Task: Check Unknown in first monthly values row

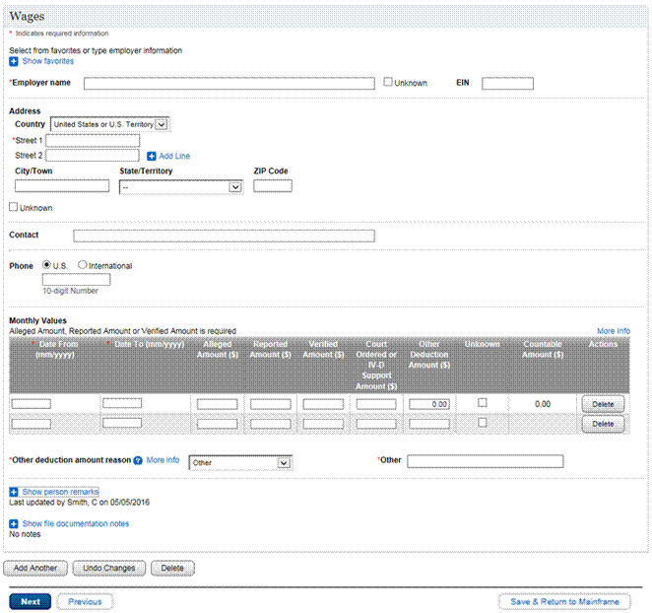Action: click(483, 403)
